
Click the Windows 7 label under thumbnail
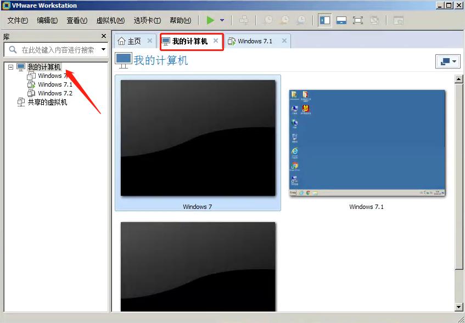[197, 207]
